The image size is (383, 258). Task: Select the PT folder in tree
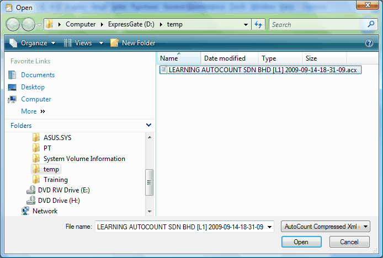(x=47, y=148)
